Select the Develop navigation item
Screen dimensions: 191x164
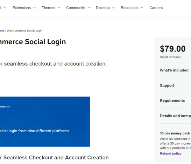coord(103,8)
